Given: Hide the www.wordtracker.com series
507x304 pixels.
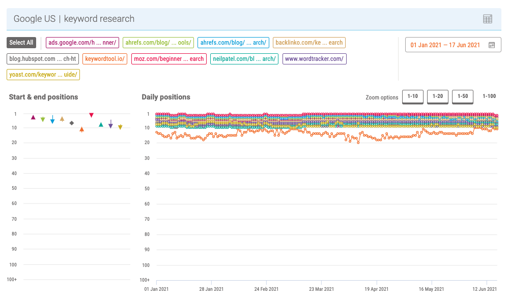Looking at the screenshot, I should 314,59.
